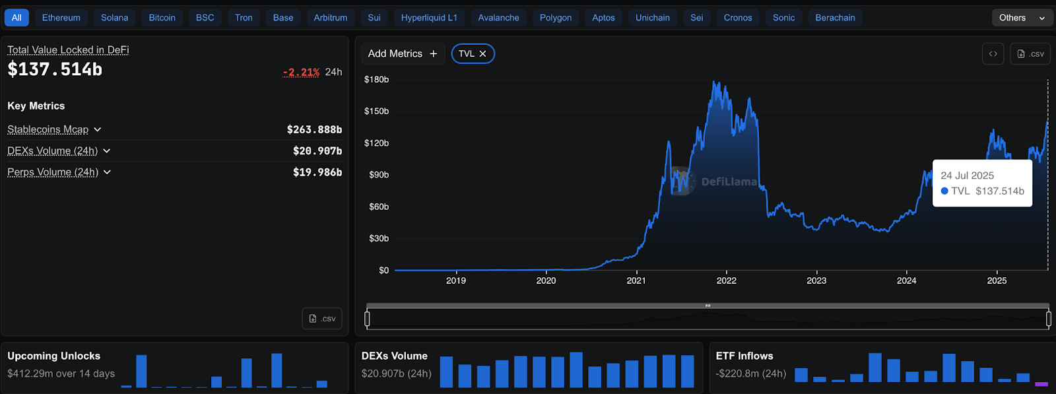Click the Perps Volume (24h) label
This screenshot has height=394, width=1056.
(53, 172)
